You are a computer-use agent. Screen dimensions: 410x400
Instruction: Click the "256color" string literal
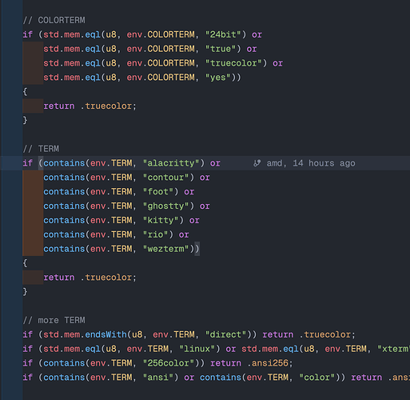click(169, 363)
